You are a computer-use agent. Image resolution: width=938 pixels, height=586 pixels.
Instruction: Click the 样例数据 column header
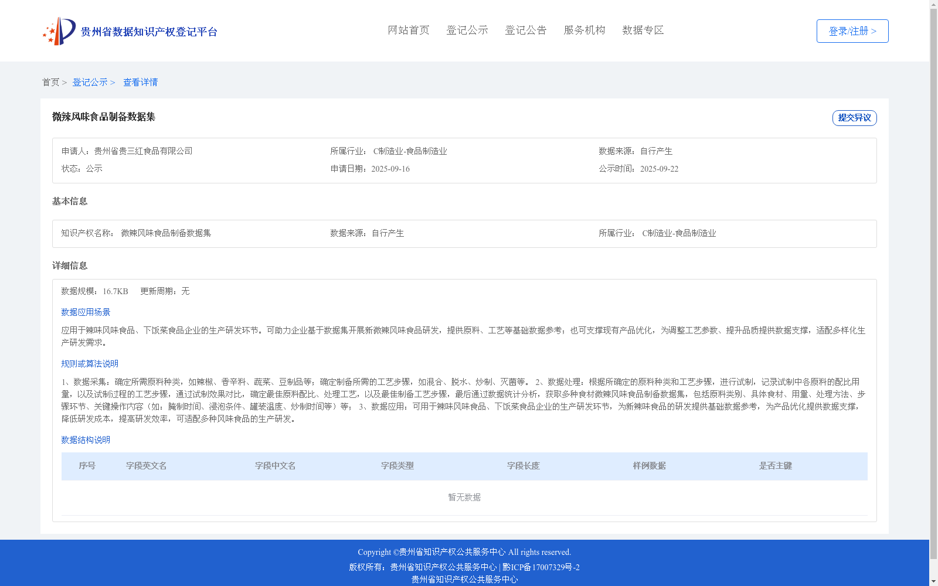pos(650,466)
